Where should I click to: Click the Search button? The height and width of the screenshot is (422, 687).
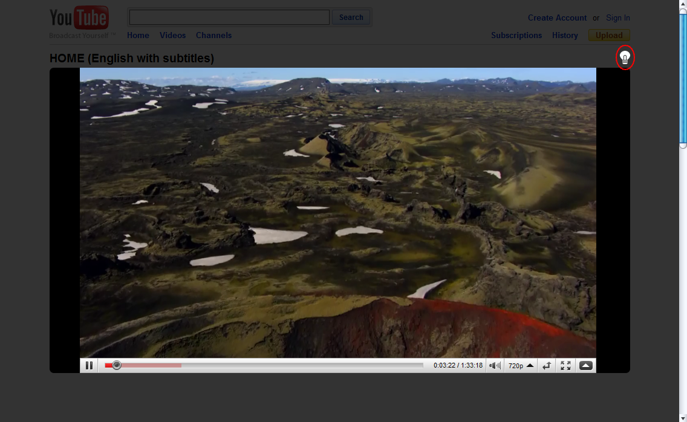[x=351, y=18]
